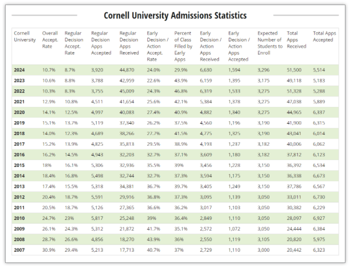This screenshot has height=266, width=349.
Task: Select the 6,927 total apps accepted cell
Action: (320, 218)
